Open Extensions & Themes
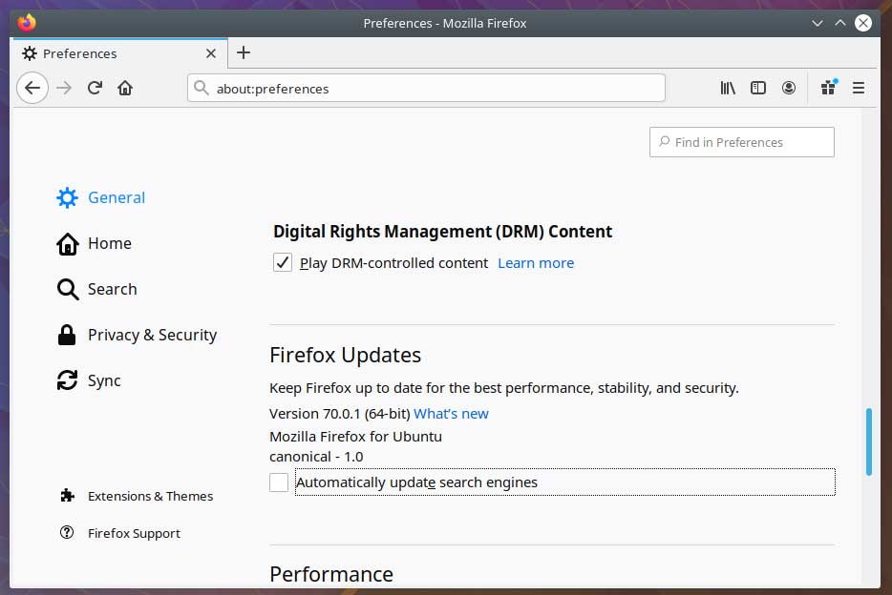 (137, 496)
